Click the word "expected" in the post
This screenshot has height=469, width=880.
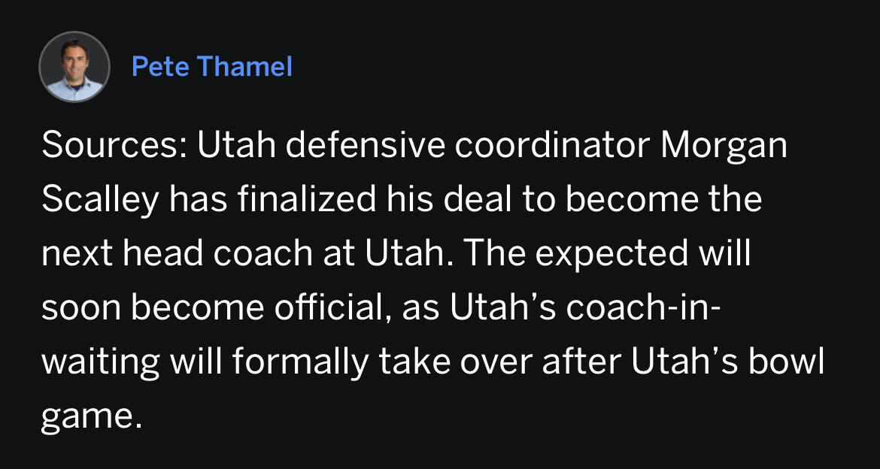pos(609,255)
